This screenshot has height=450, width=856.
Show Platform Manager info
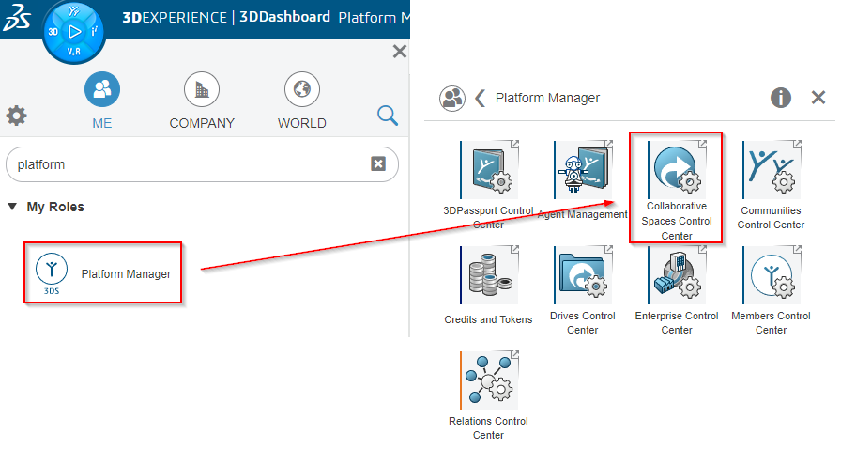(x=781, y=98)
